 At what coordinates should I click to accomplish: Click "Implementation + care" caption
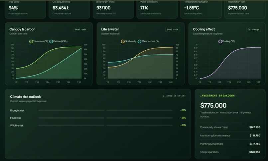(x=238, y=14)
